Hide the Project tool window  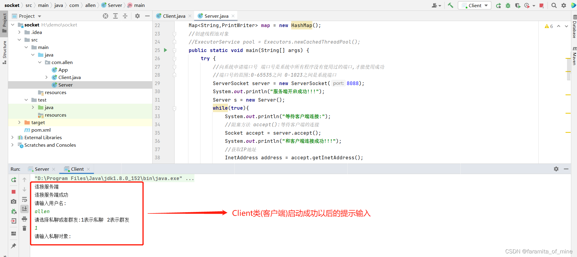(x=147, y=16)
